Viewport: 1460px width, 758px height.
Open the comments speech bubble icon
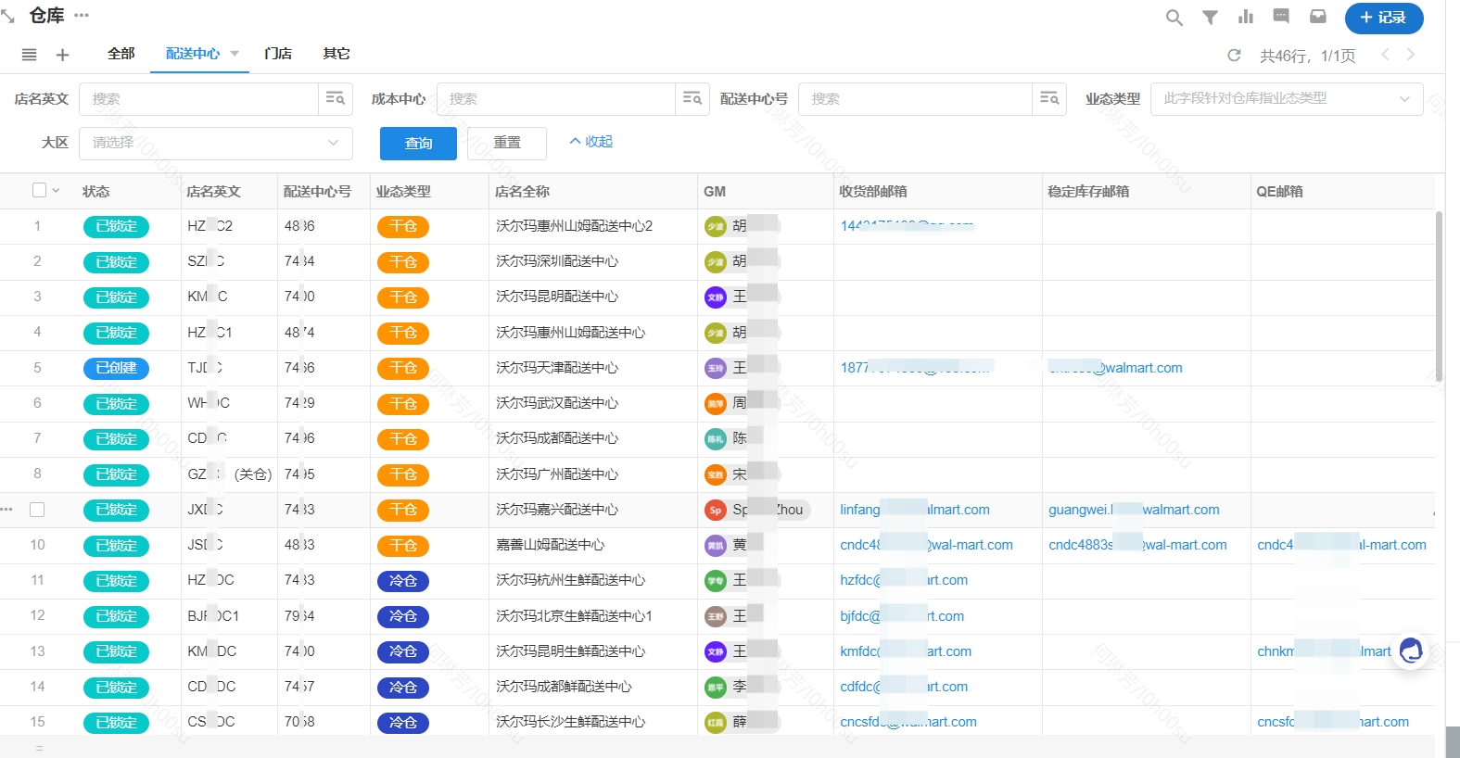click(x=1281, y=16)
